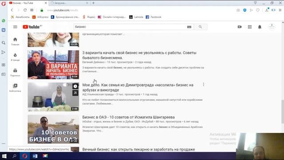Open the Opera easy setup icon
The image size is (284, 160).
(280, 10)
